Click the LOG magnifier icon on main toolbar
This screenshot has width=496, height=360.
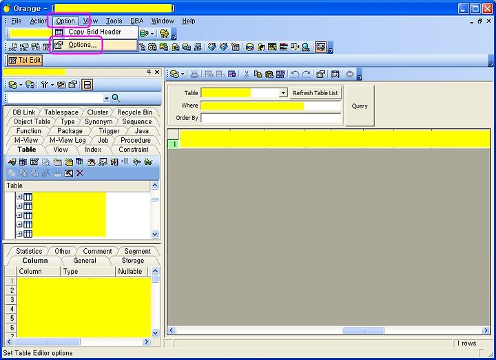point(306,47)
